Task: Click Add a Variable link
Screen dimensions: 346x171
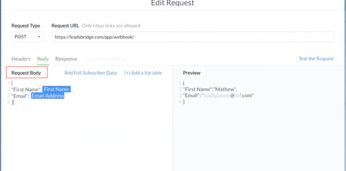Action: click(x=143, y=73)
